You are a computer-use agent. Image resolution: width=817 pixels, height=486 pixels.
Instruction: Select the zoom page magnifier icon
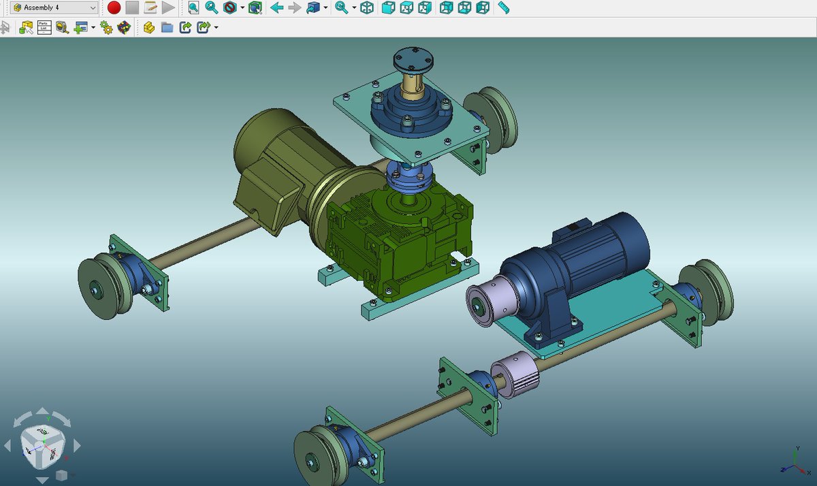tap(194, 8)
